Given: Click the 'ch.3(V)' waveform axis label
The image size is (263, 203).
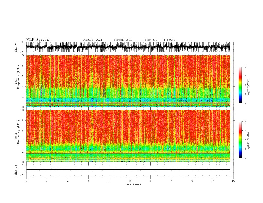Looking at the screenshot, I should pyautogui.click(x=16, y=170).
